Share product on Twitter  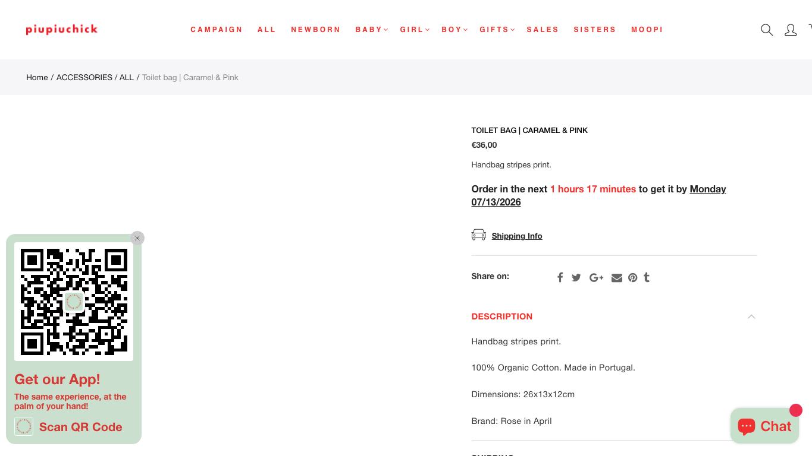[x=576, y=277]
